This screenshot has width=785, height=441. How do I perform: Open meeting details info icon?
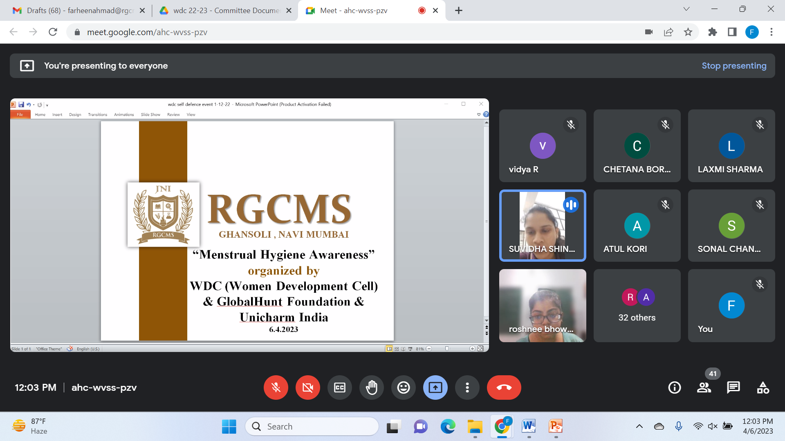point(674,387)
